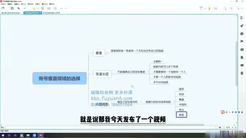Select the 中国风 category subtopic
This screenshot has height=138, width=246.
[x=183, y=105]
